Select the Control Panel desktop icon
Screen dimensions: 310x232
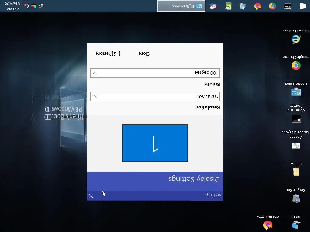296,89
